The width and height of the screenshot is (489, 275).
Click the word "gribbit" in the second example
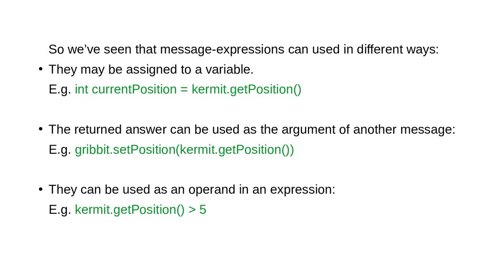(x=92, y=149)
